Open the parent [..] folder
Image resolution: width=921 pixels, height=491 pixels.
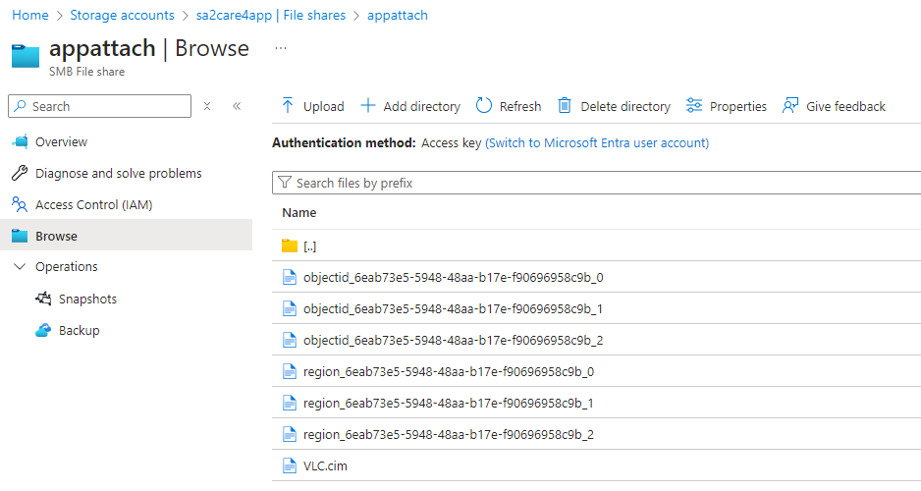point(309,245)
